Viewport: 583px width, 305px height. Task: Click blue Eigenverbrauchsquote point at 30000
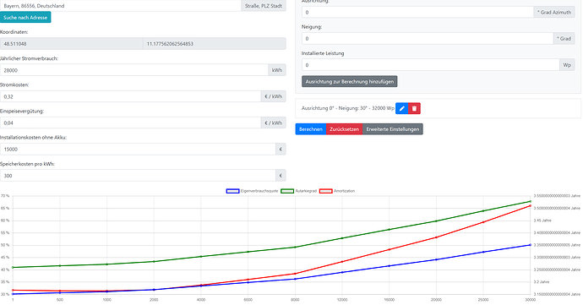point(531,245)
